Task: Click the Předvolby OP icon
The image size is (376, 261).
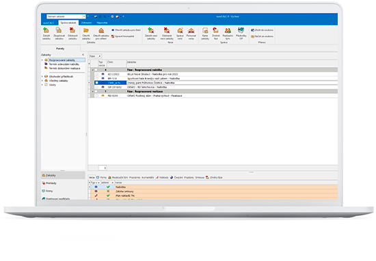Action: (241, 30)
